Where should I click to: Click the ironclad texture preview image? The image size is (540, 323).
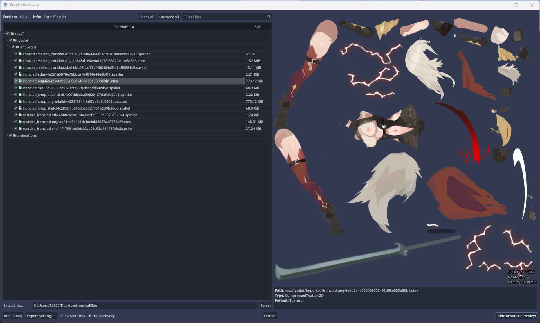(x=406, y=149)
